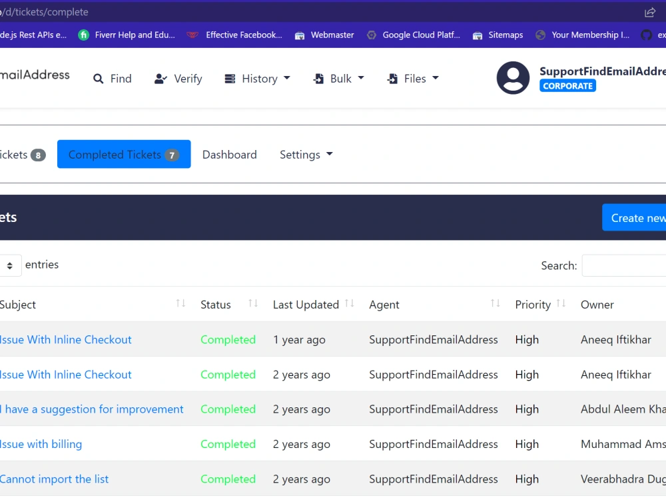Expand the History dropdown arrow
This screenshot has width=666, height=500.
coord(286,78)
